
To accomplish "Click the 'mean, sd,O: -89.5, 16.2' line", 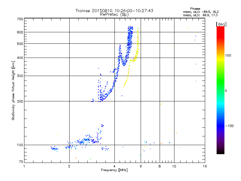I will tap(201, 12).
